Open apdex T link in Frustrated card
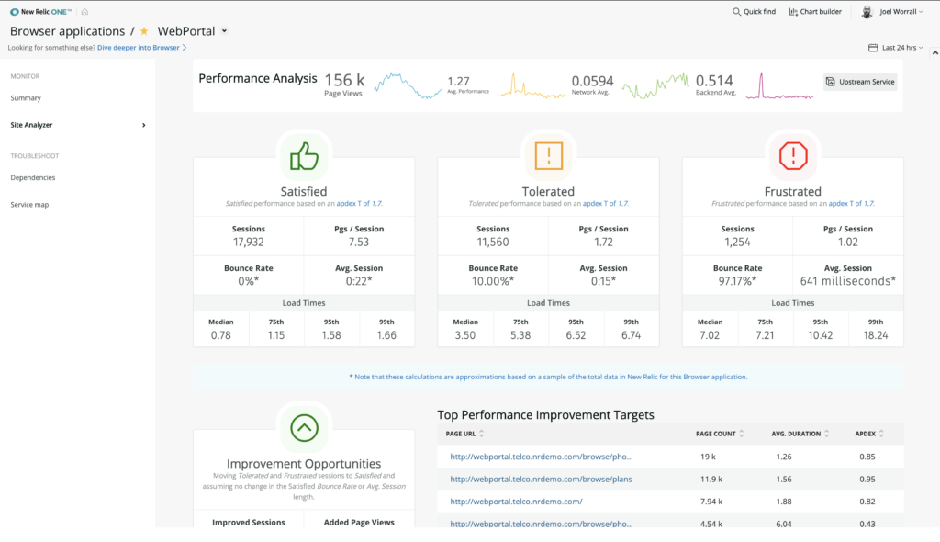The height and width of the screenshot is (542, 940). (851, 203)
